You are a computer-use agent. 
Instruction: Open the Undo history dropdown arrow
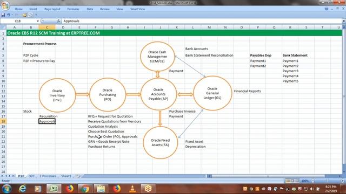tap(12, 15)
